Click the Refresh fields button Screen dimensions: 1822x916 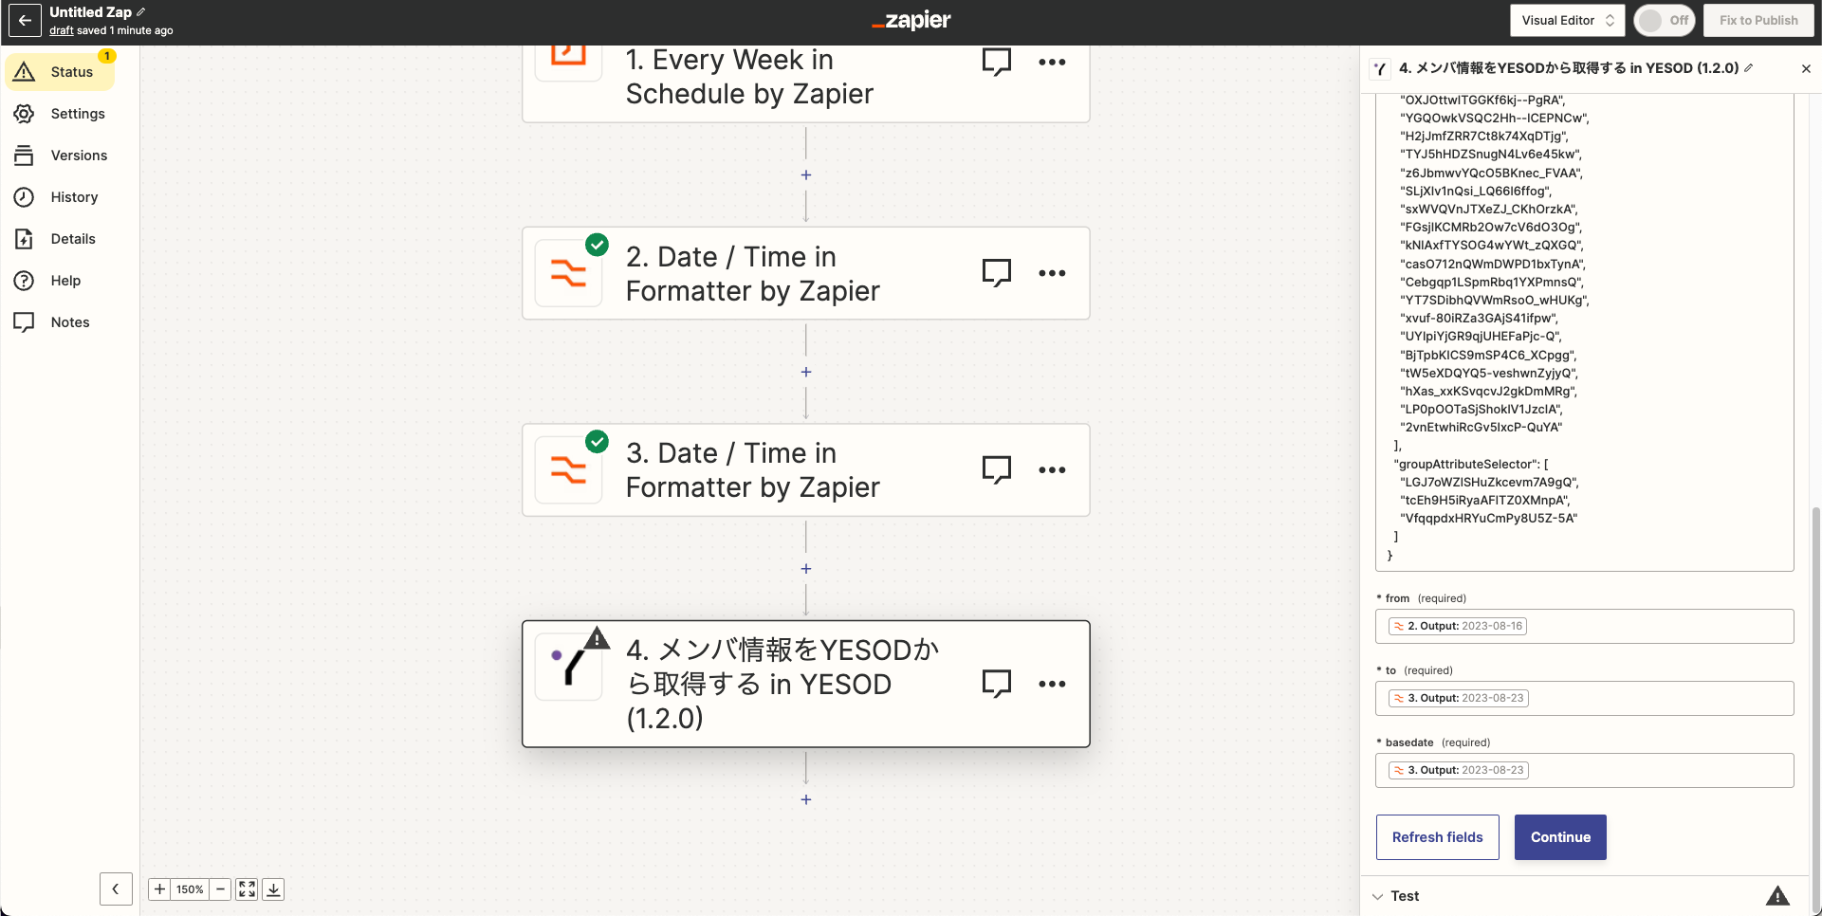(1437, 837)
